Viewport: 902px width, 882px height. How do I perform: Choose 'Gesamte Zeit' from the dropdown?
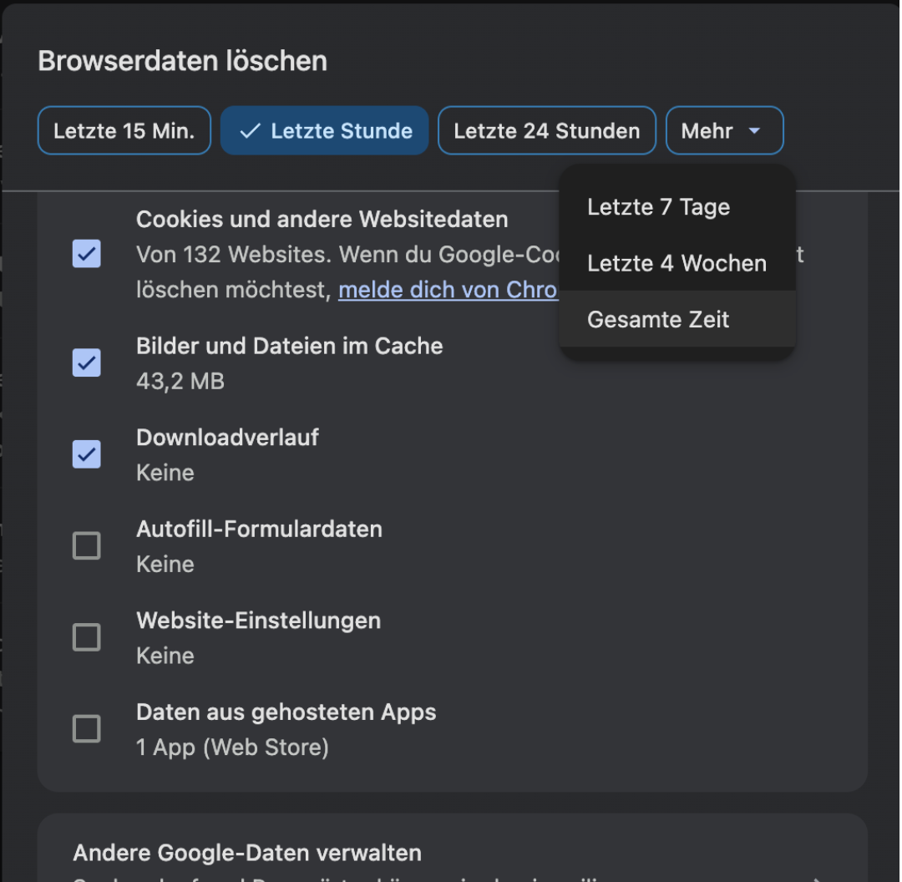click(x=658, y=319)
